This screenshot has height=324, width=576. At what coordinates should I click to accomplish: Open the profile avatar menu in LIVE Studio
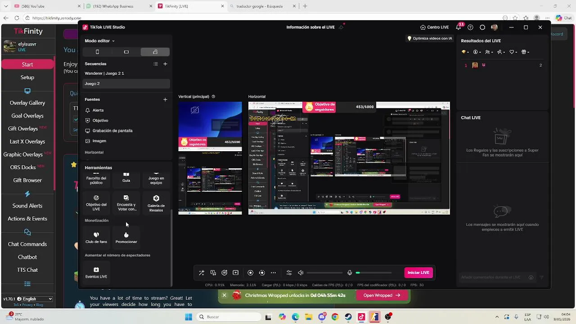[x=495, y=27]
